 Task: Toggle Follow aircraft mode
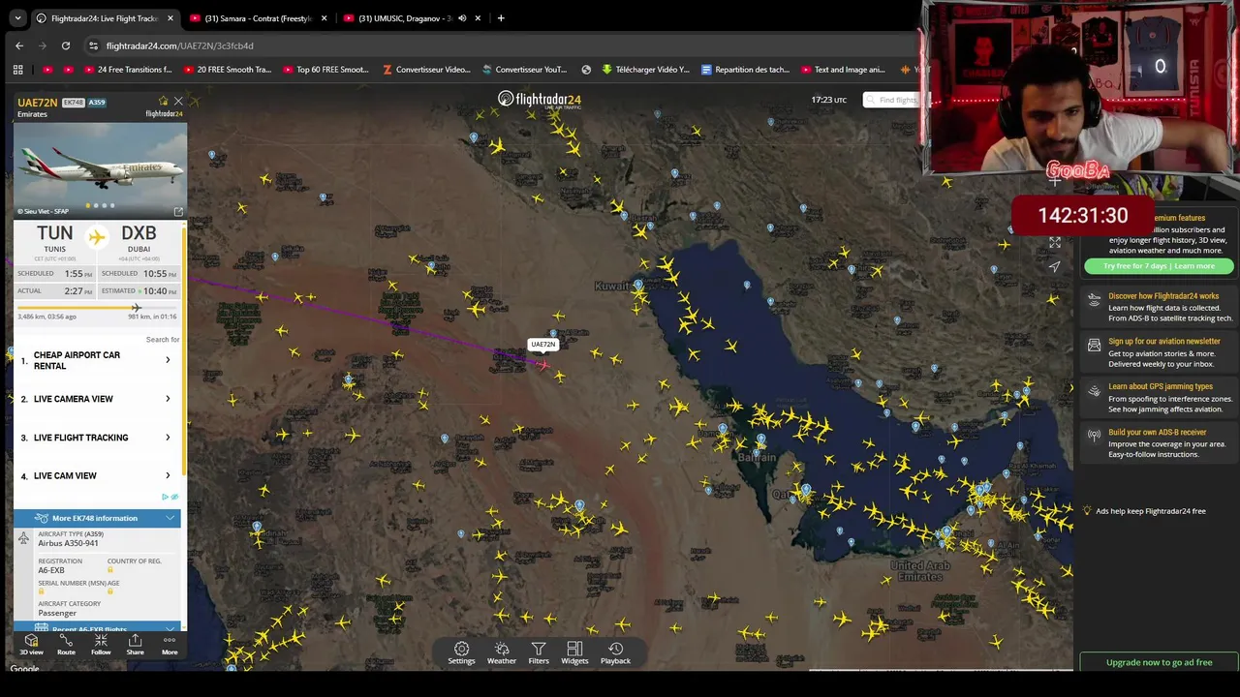point(101,645)
